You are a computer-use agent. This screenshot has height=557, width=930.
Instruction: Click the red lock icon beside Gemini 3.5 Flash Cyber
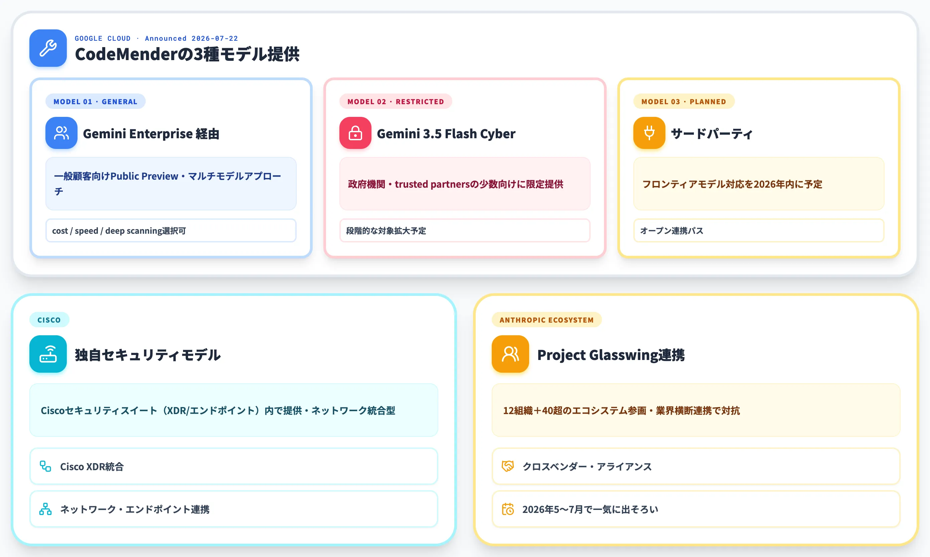[x=355, y=133]
